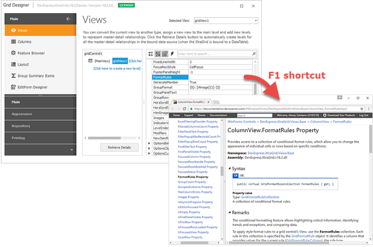Open Home in the documentation menu
Viewport: 373px width, 247px height.
176,115
